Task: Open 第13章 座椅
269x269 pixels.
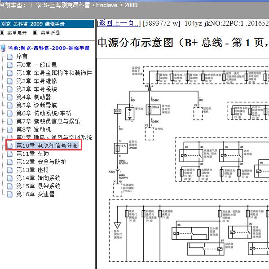Action: (x=33, y=170)
